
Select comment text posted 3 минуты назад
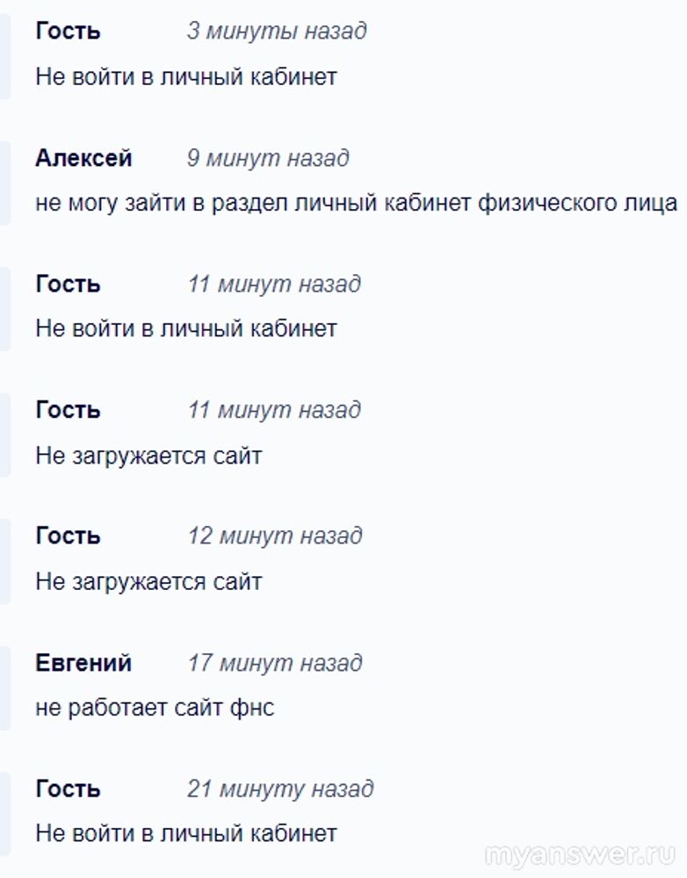tap(185, 76)
